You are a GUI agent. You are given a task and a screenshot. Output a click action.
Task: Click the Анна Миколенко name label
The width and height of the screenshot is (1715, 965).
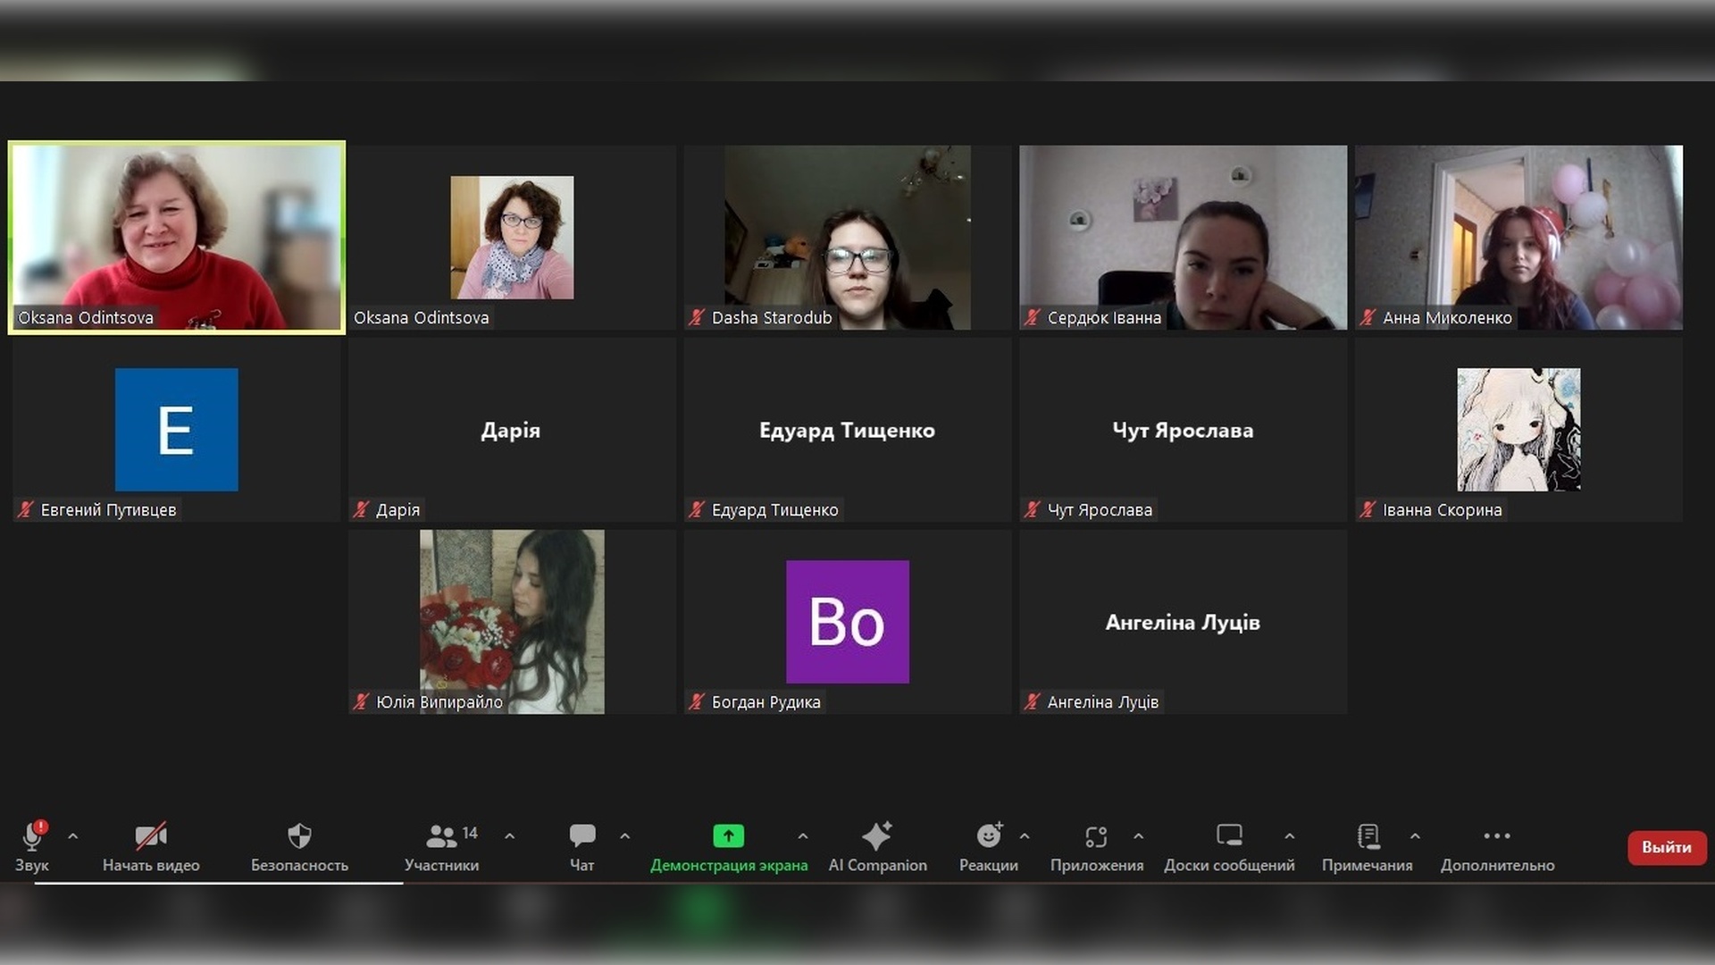tap(1447, 317)
